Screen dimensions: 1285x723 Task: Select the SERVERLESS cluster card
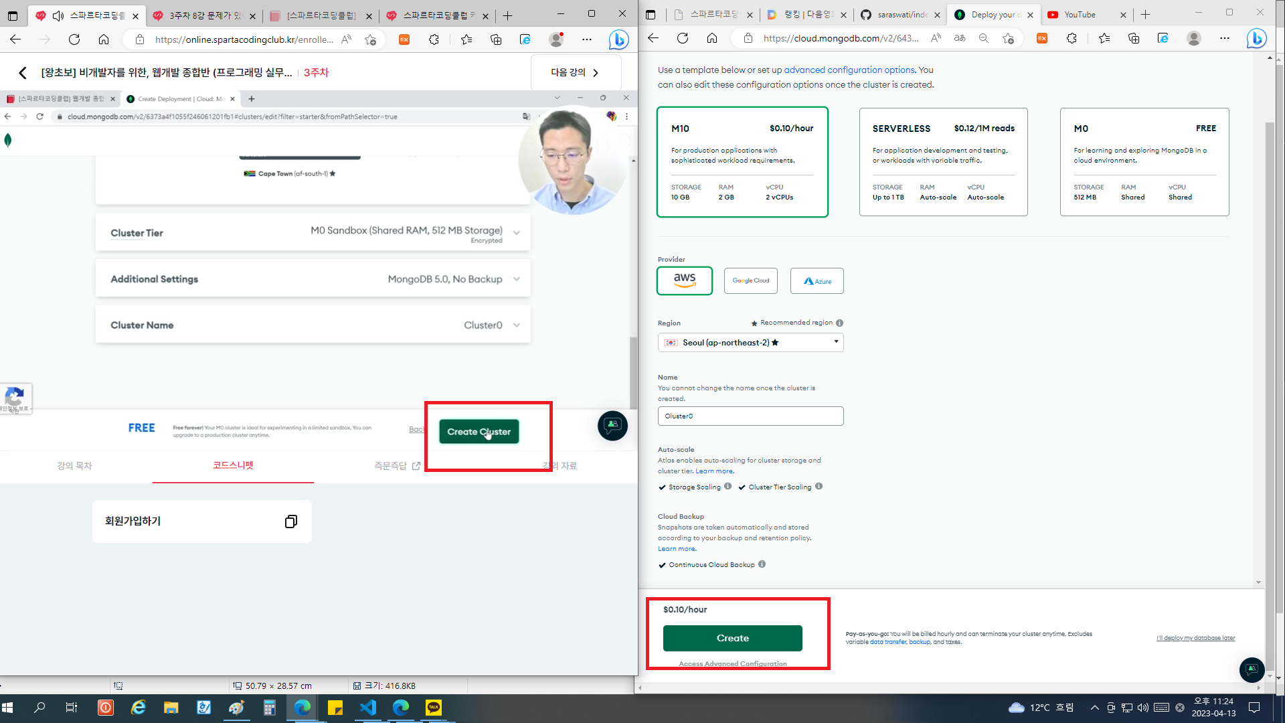pyautogui.click(x=943, y=162)
